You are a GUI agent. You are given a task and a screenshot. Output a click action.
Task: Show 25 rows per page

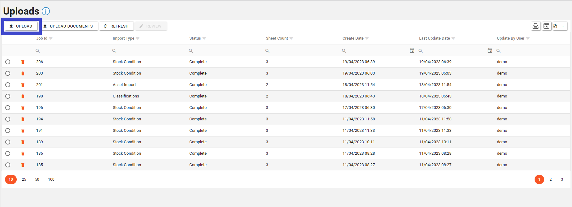pos(24,179)
